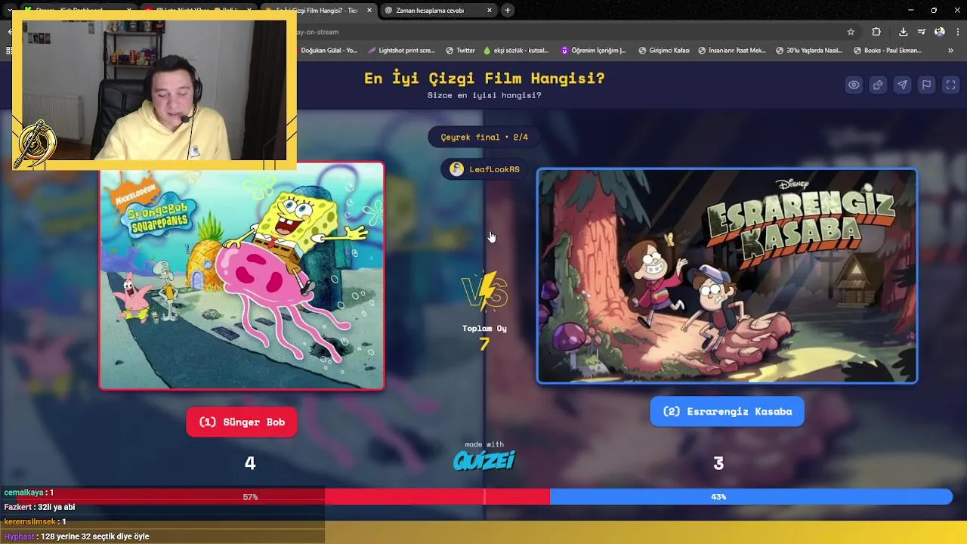Click the Toplam Oy count 7
Screen dimensions: 967x544
pyautogui.click(x=484, y=345)
